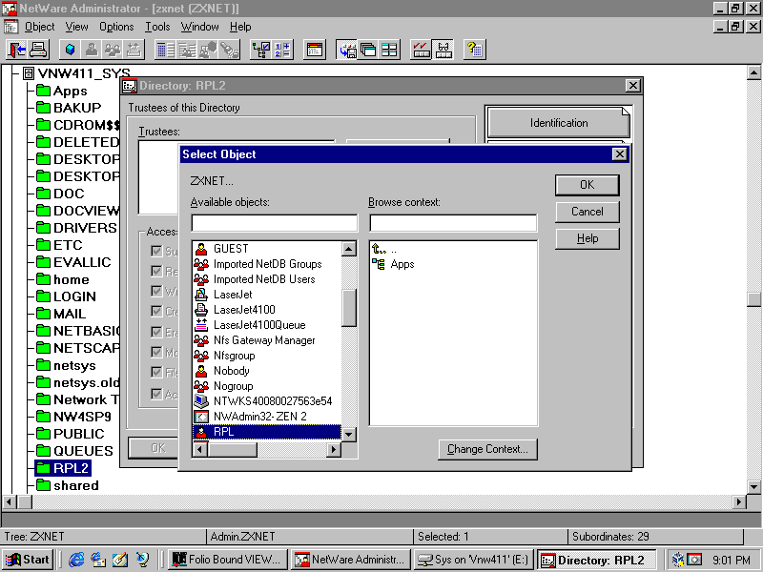Click the Tile windows toolbar icon
The width and height of the screenshot is (763, 572).
(389, 50)
